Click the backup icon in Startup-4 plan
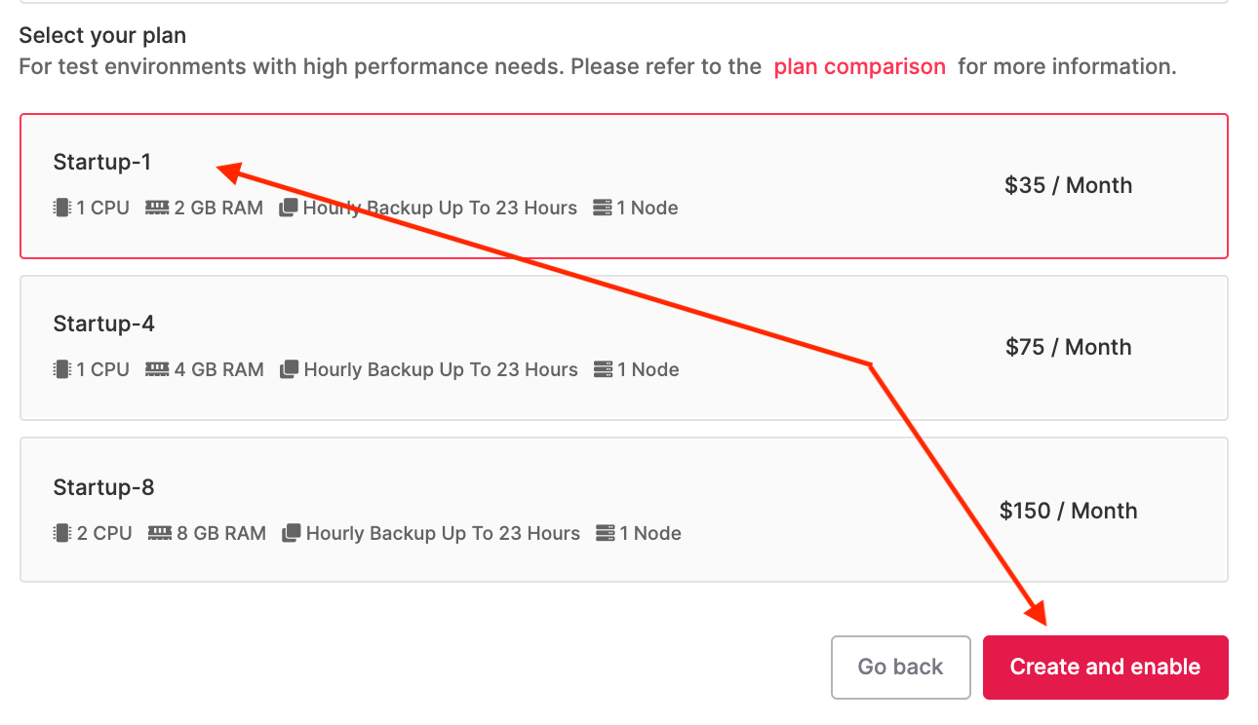This screenshot has width=1258, height=725. pos(289,369)
